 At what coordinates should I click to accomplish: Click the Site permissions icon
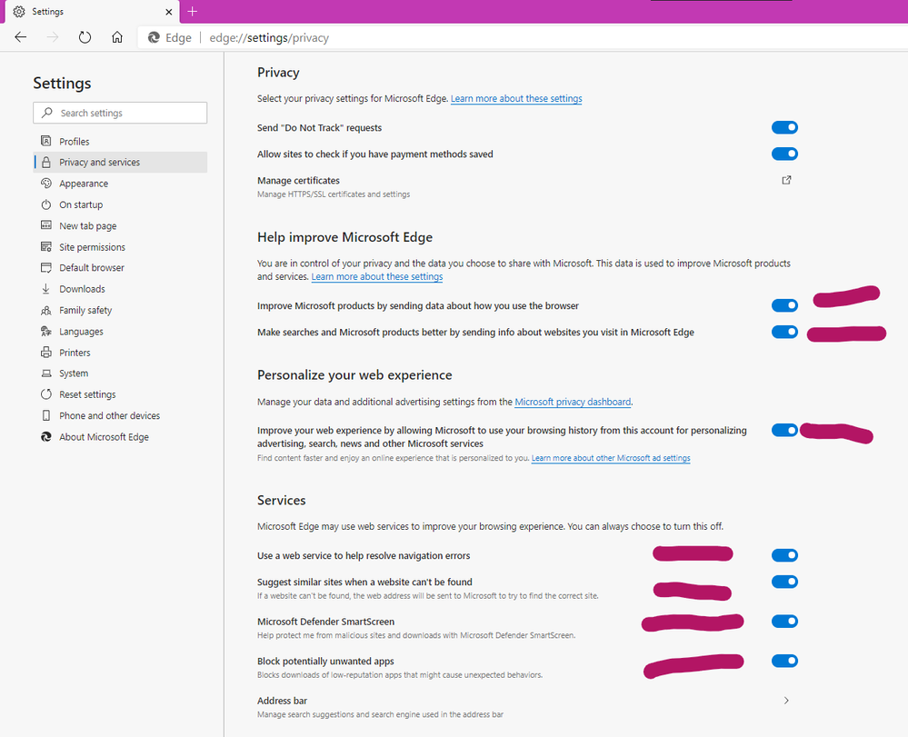(45, 246)
